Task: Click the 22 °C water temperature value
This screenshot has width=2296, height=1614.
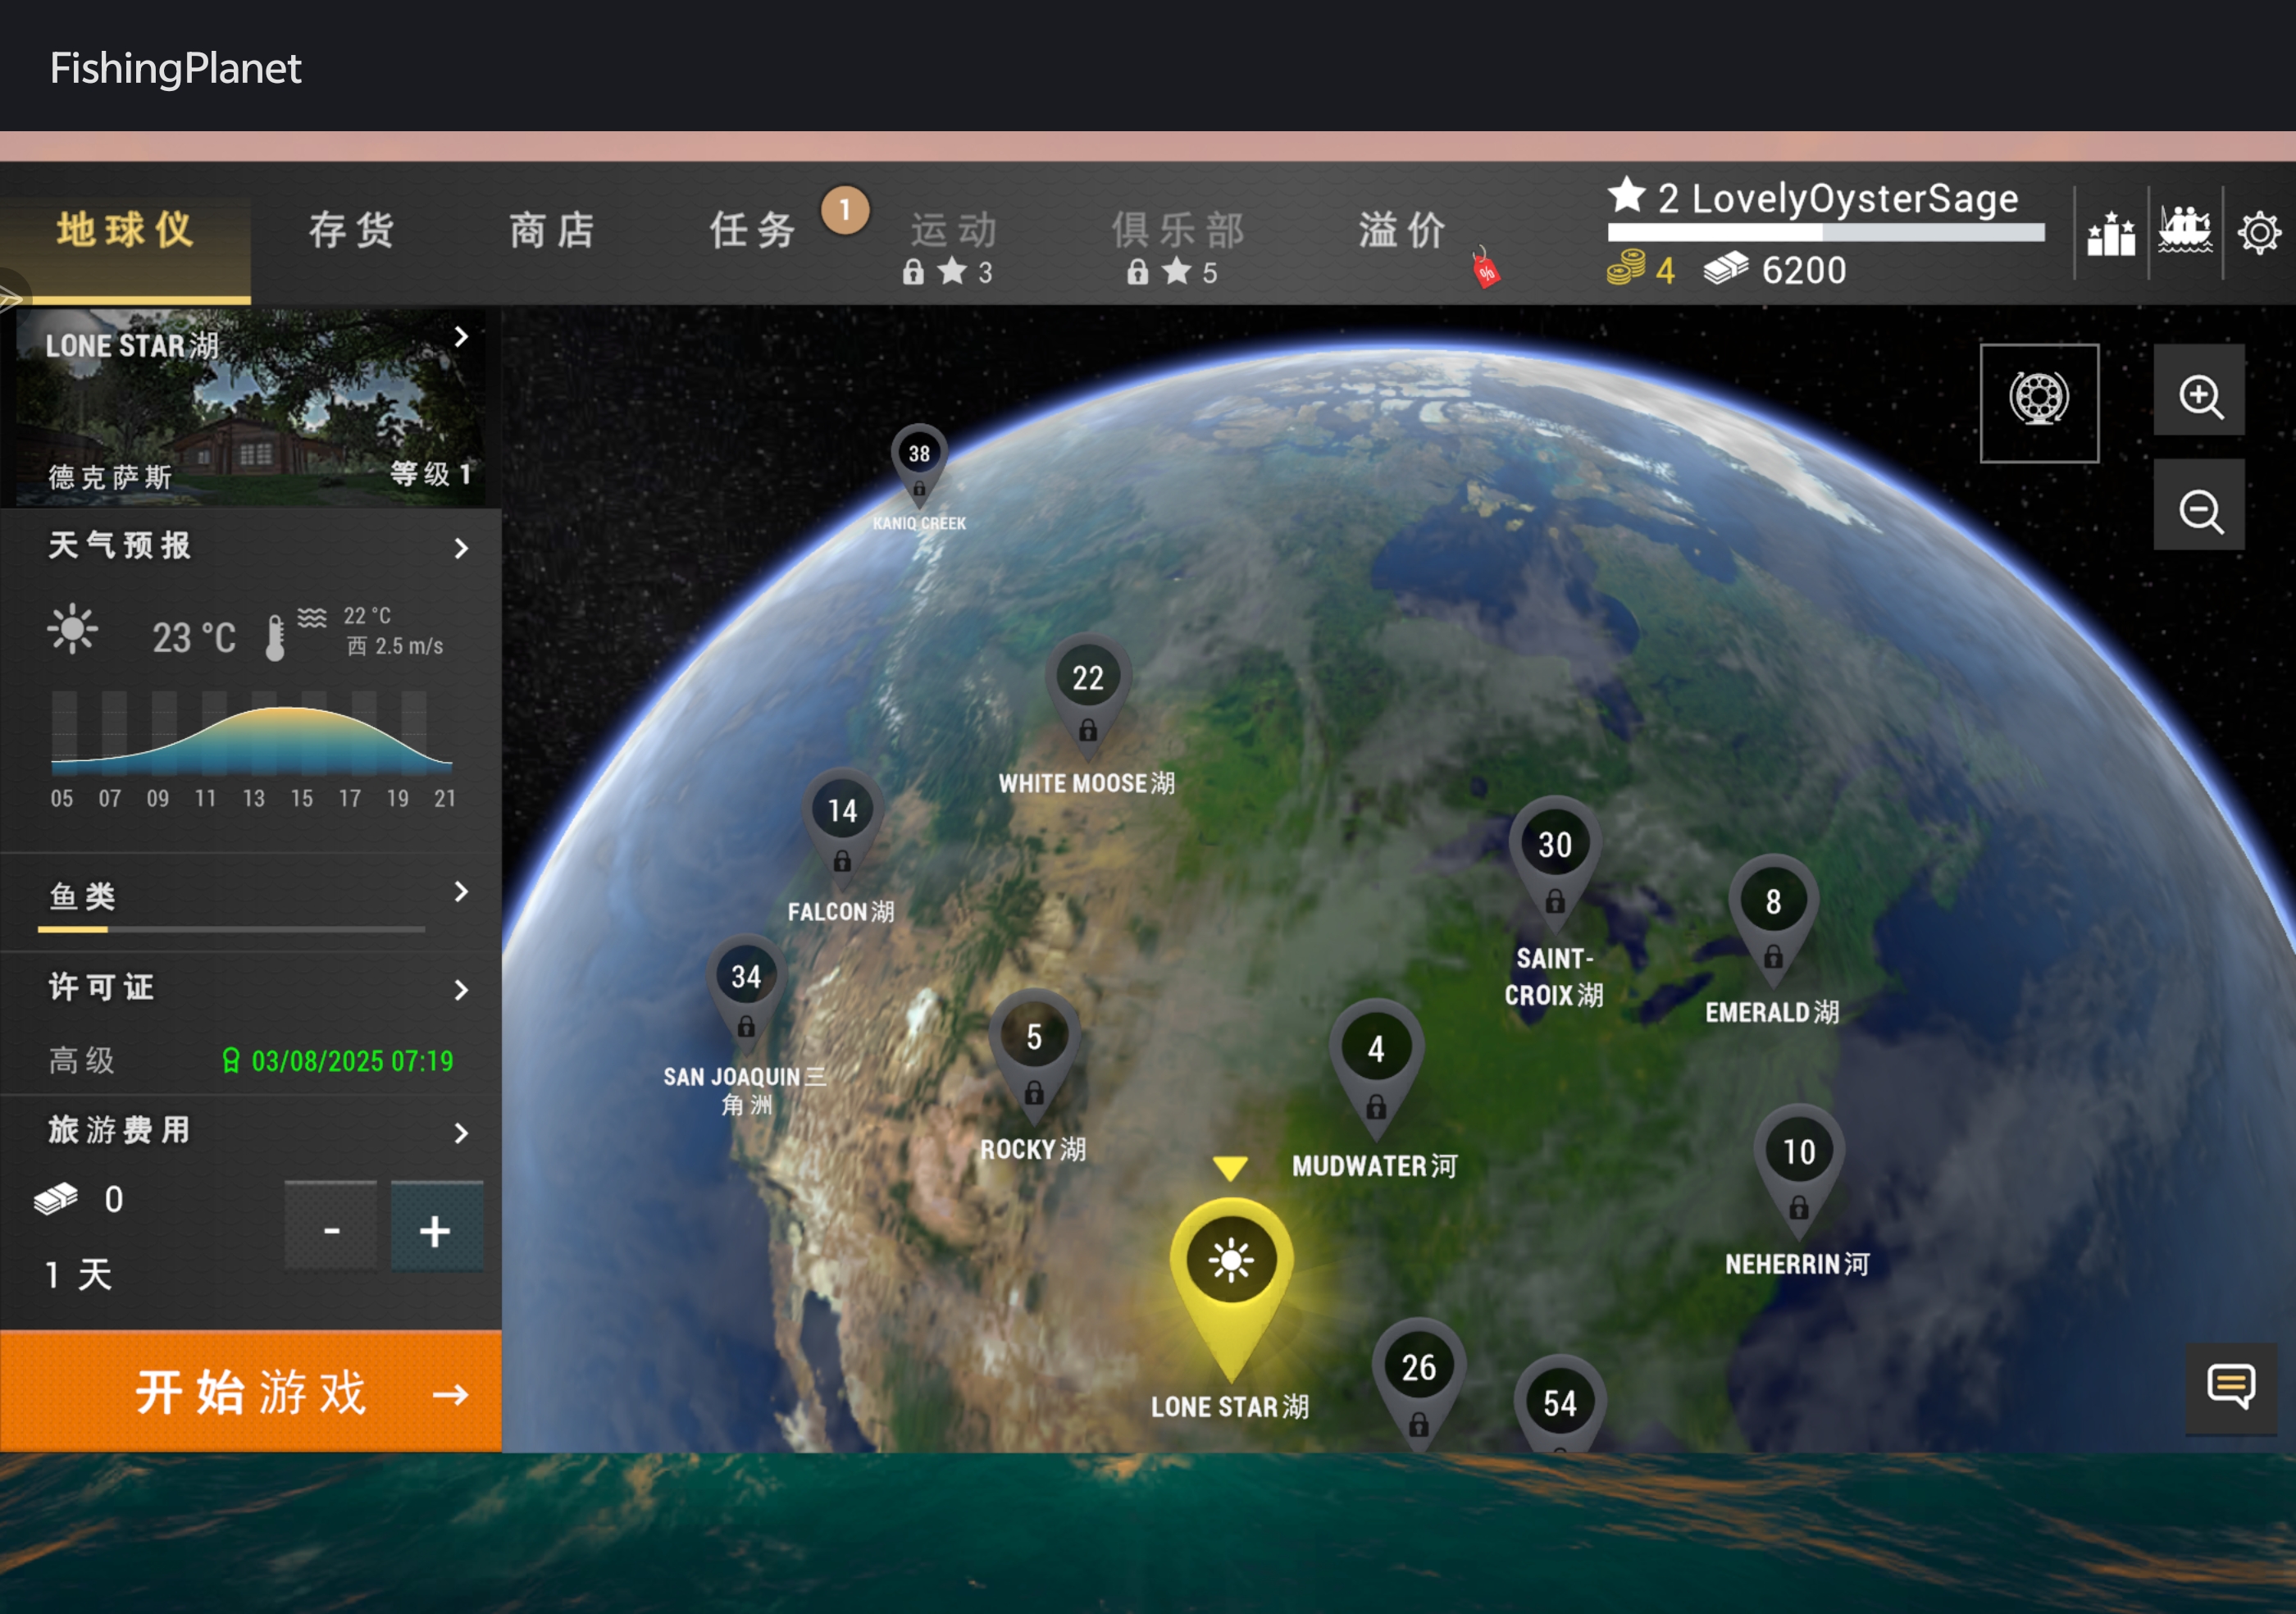Action: click(x=367, y=616)
